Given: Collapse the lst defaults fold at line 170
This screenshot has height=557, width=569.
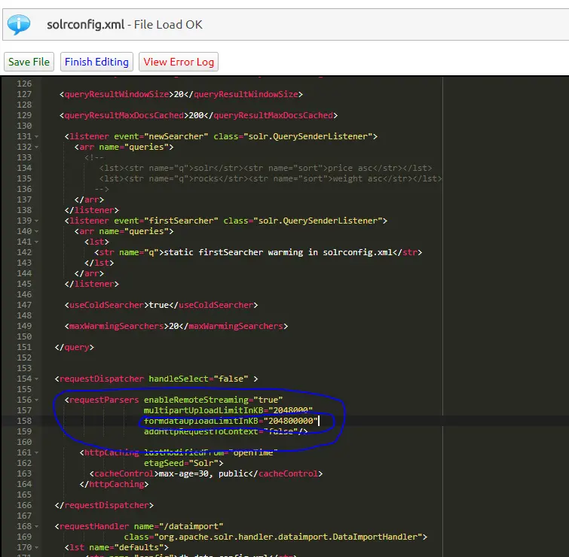Looking at the screenshot, I should coord(36,547).
